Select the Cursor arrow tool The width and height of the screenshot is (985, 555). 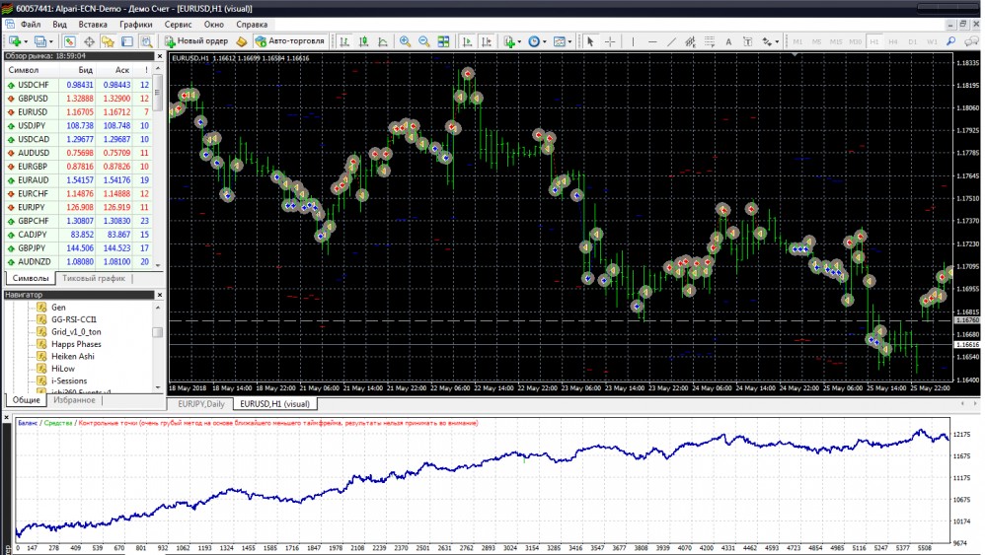[x=590, y=41]
